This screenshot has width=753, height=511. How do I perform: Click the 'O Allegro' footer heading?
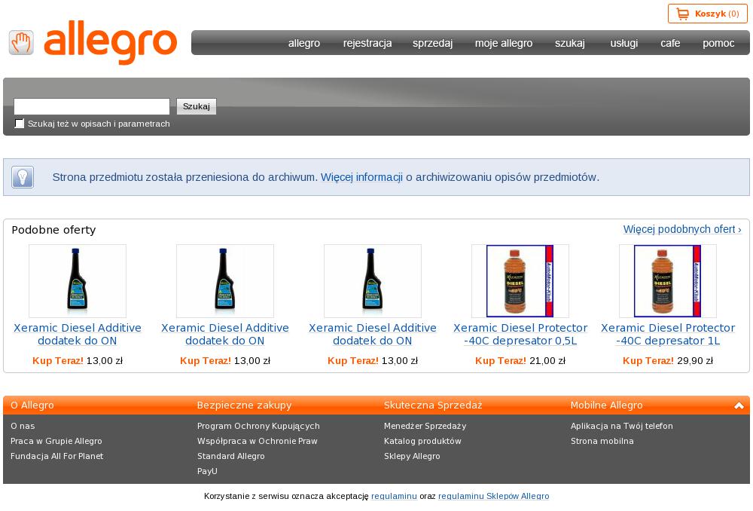(32, 405)
